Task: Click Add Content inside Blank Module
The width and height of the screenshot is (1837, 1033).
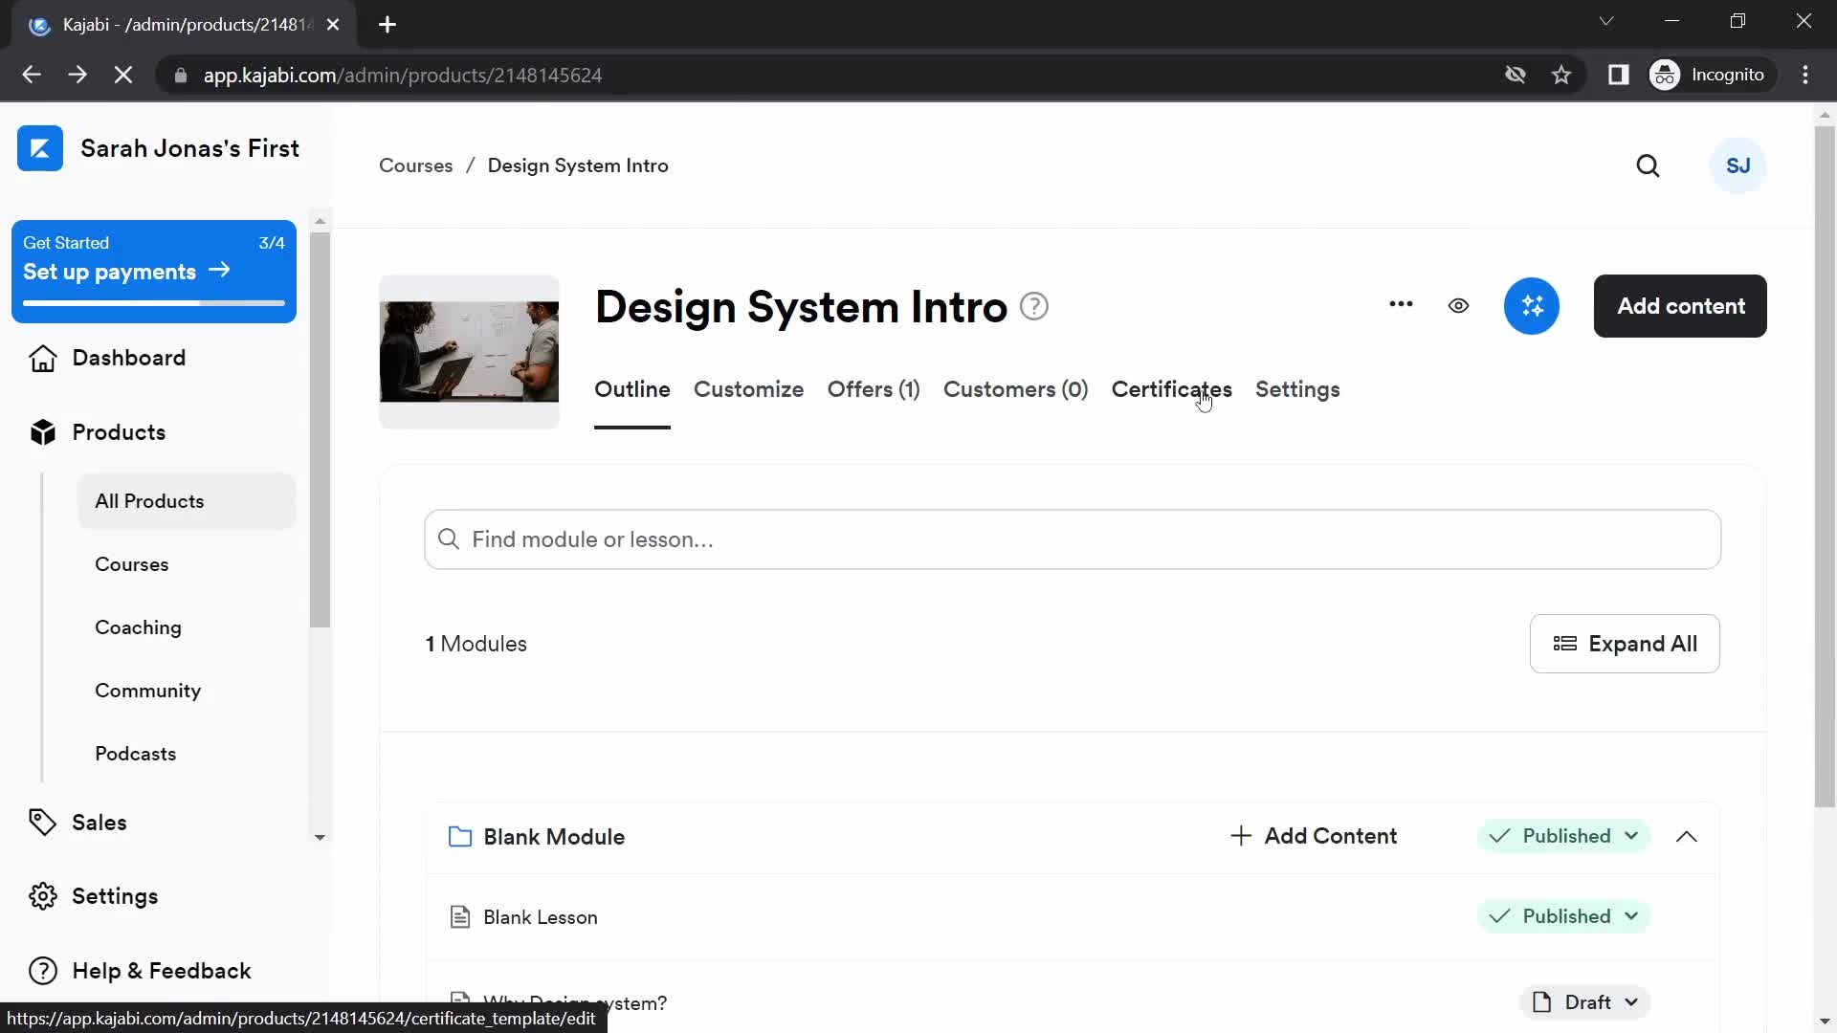Action: pyautogui.click(x=1316, y=836)
